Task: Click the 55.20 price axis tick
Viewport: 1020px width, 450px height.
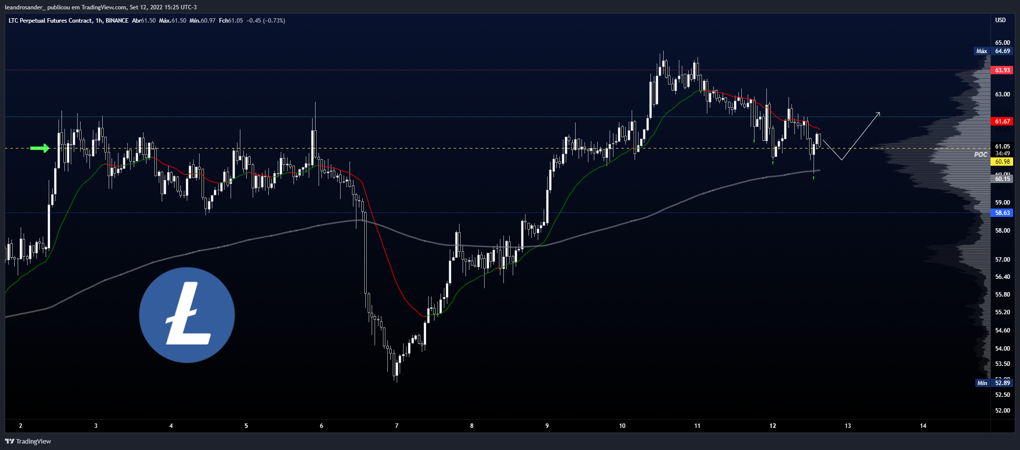Action: coord(1002,312)
